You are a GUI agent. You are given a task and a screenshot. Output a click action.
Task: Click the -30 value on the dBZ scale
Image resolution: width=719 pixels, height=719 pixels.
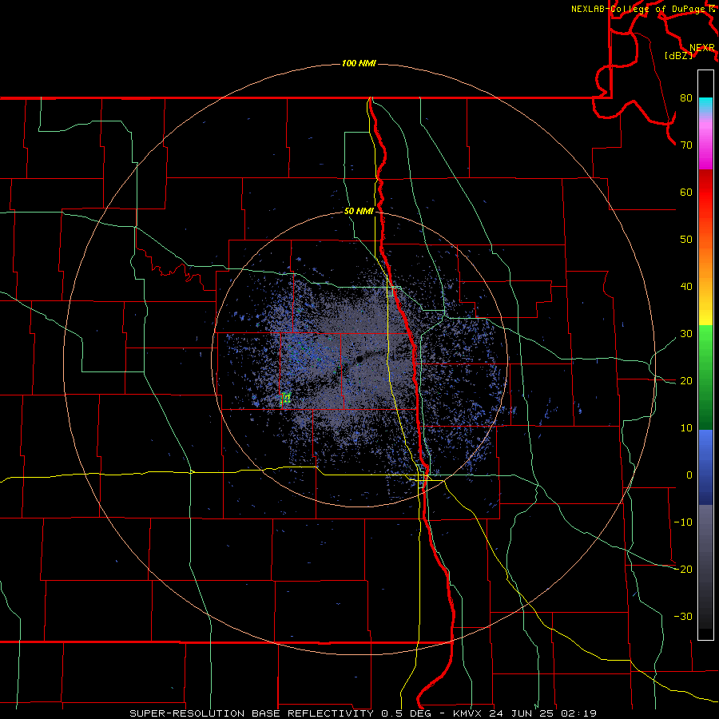pos(683,616)
